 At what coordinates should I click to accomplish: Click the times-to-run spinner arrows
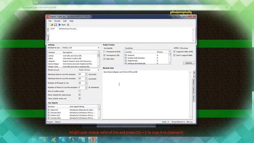86,87
